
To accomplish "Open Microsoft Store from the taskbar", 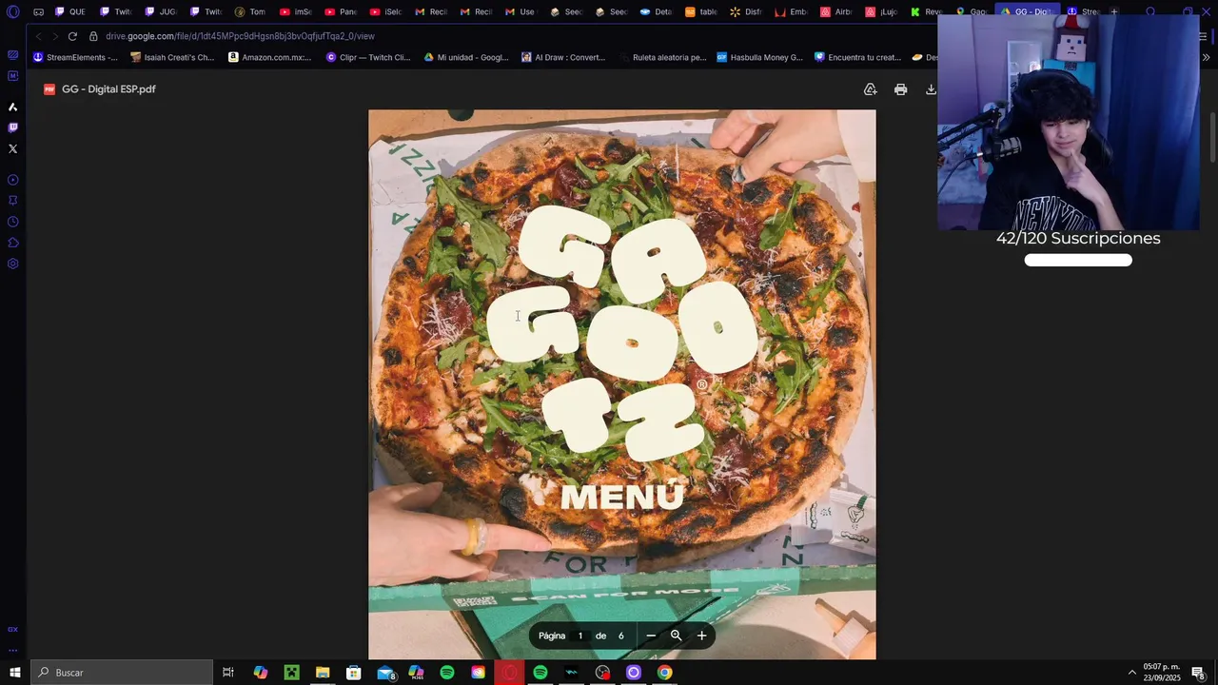I will pos(354,673).
